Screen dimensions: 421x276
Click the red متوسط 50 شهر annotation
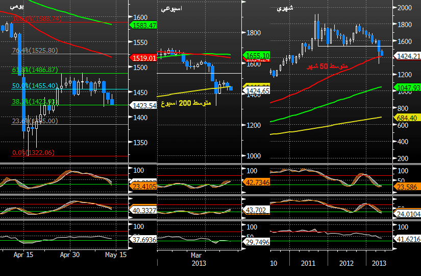(327, 66)
